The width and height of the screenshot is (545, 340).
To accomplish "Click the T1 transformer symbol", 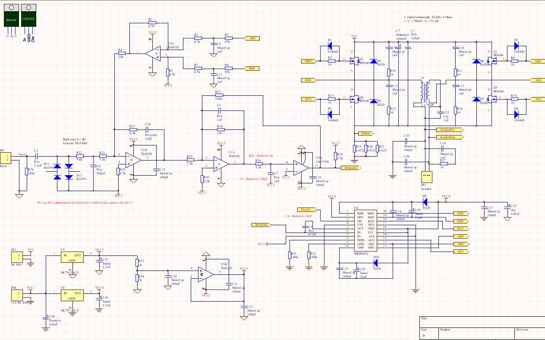I will pyautogui.click(x=424, y=91).
